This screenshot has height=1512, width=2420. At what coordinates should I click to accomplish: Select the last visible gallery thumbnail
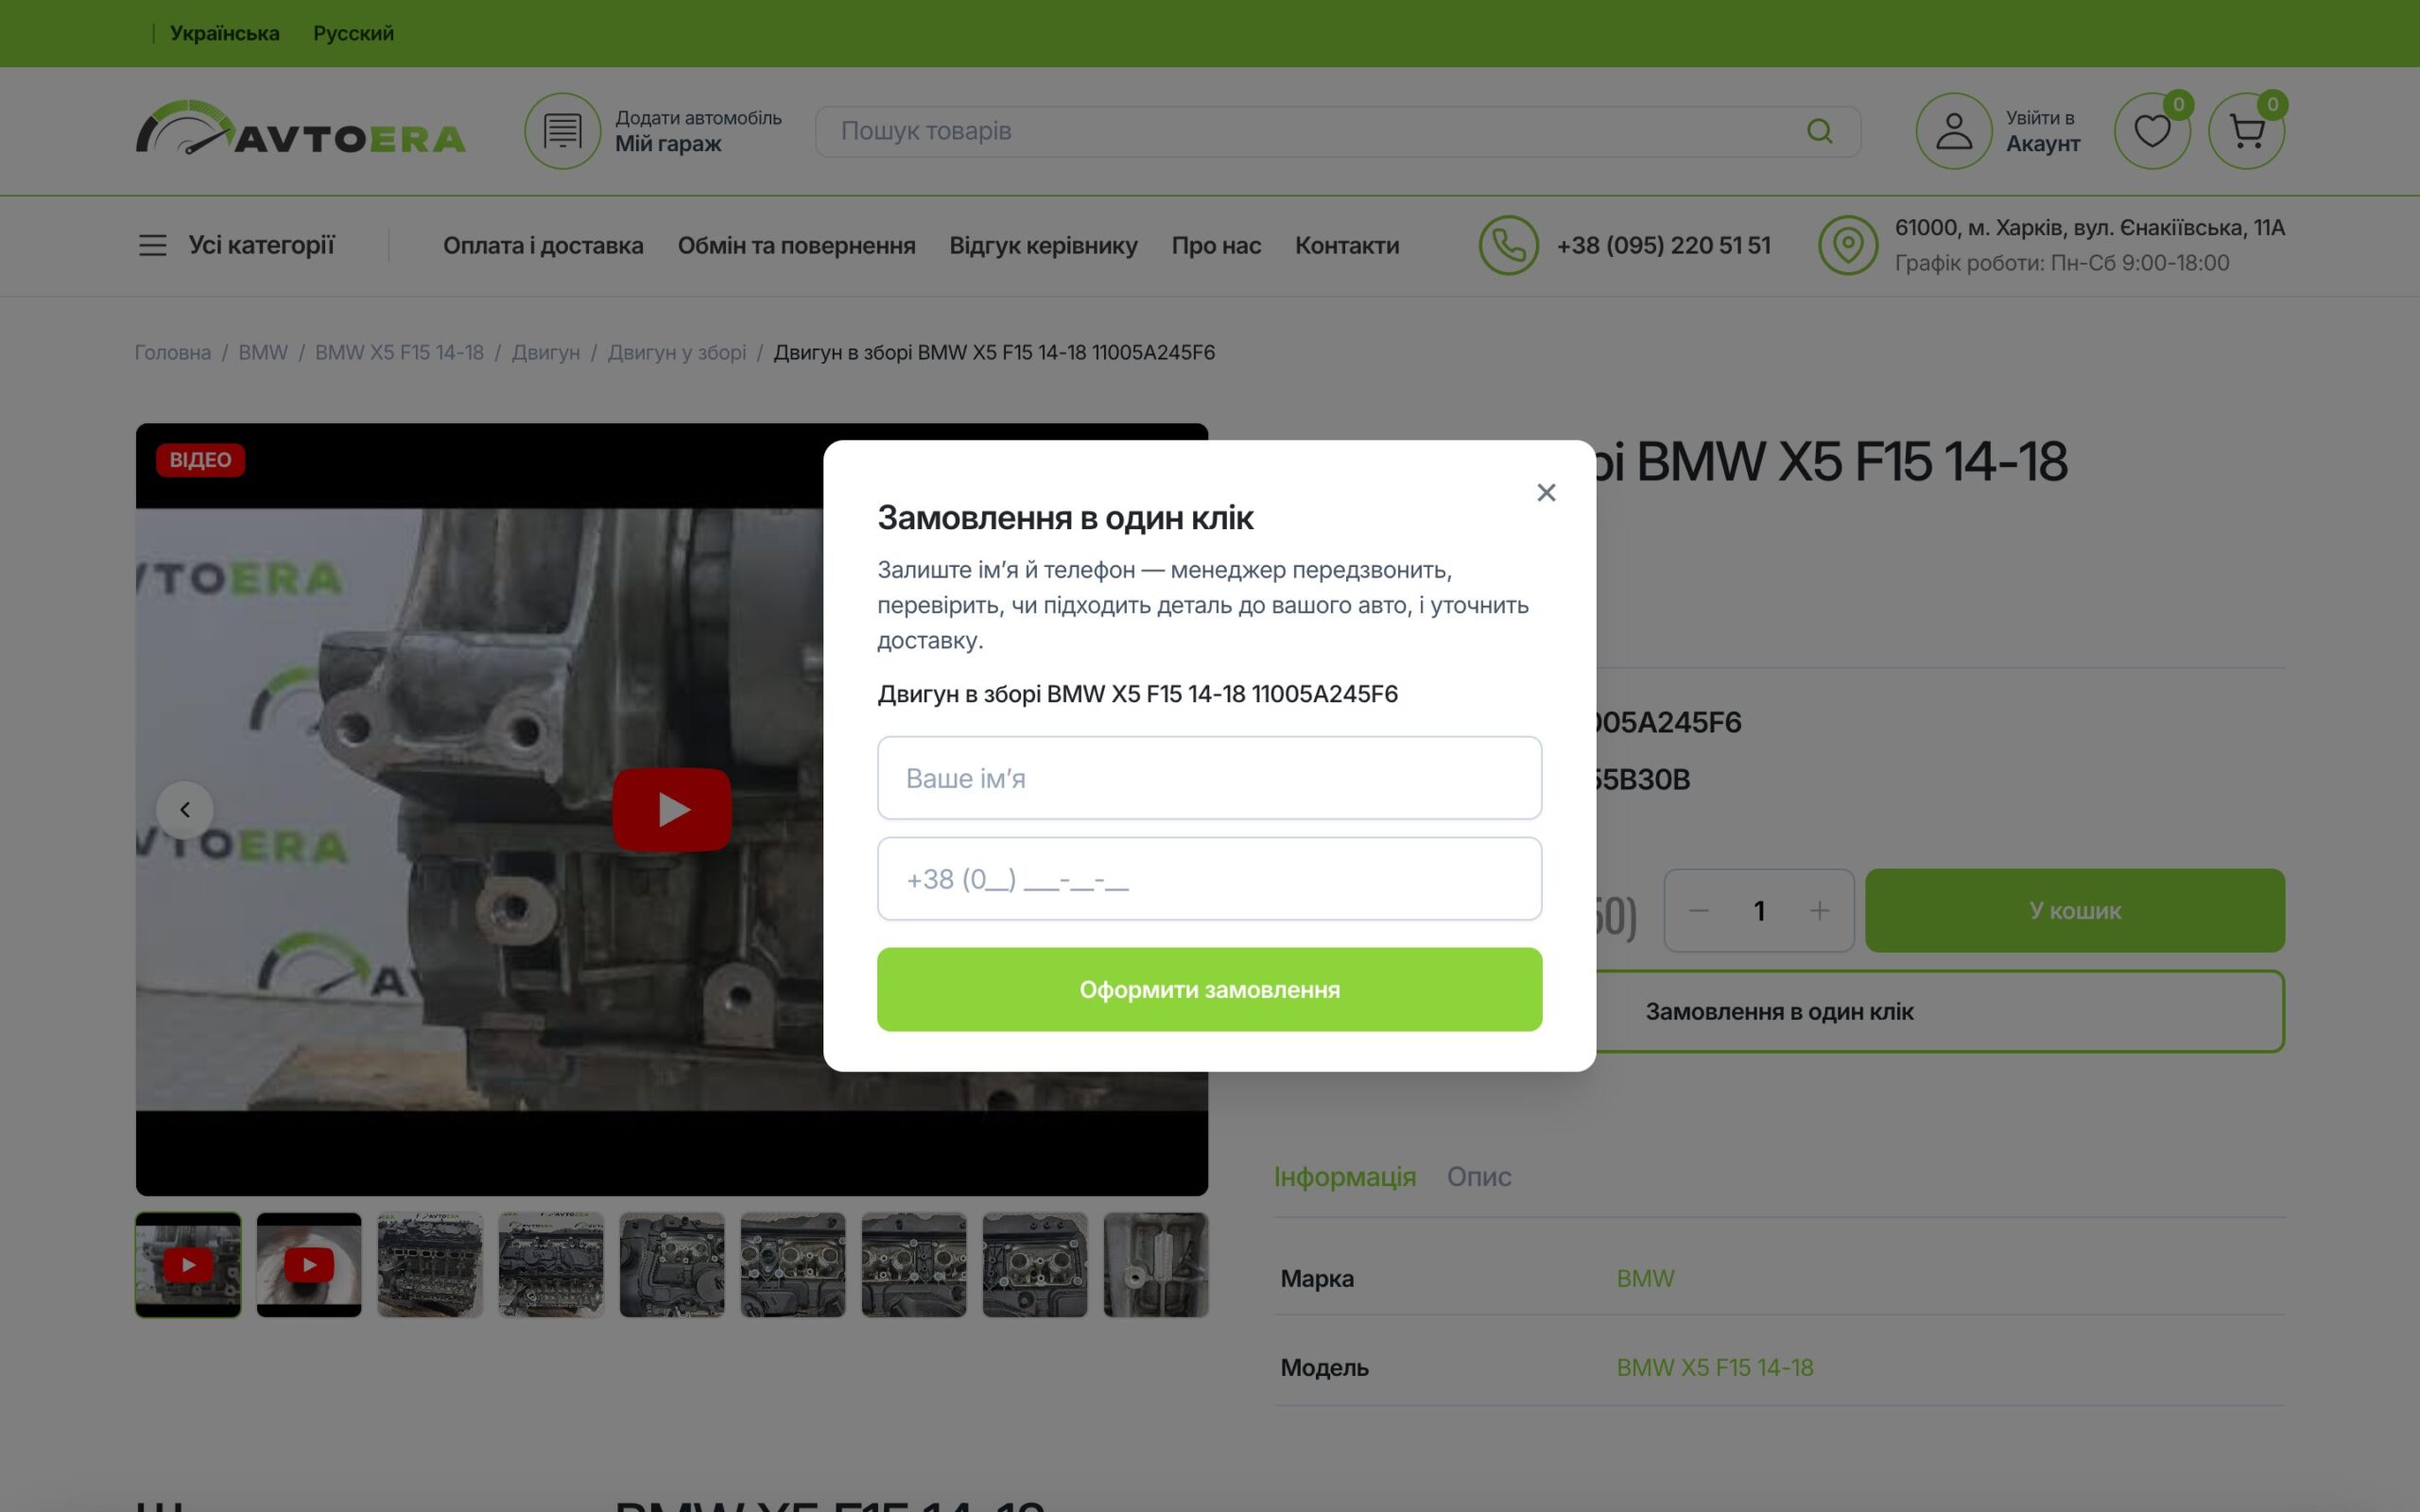tap(1155, 1265)
